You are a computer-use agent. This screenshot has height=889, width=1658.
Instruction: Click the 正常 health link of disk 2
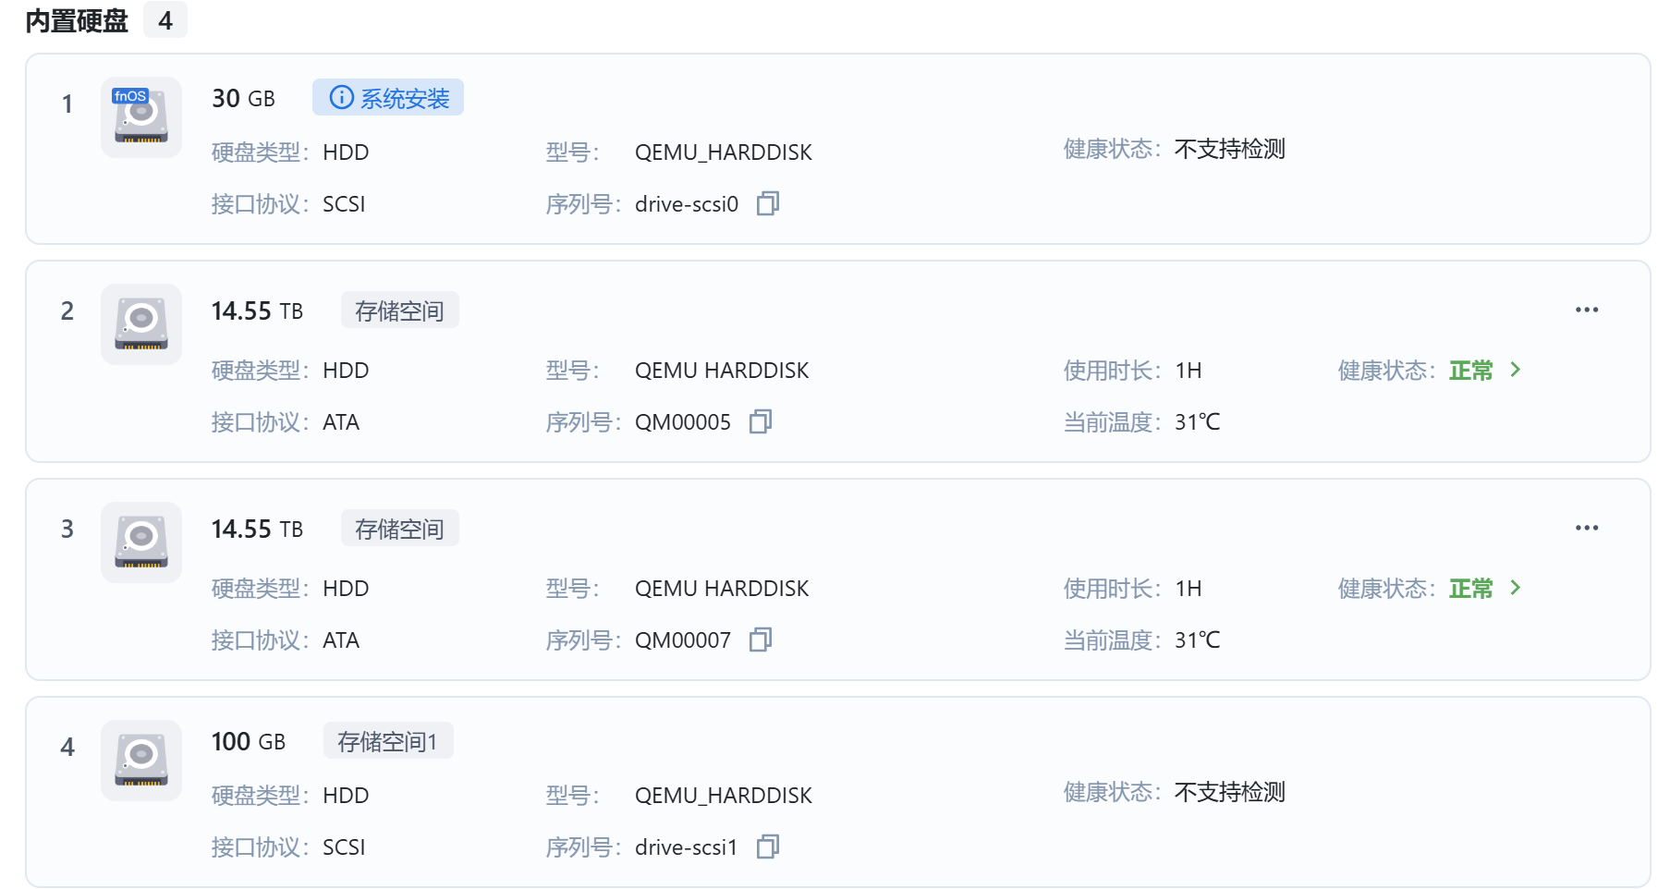pyautogui.click(x=1471, y=371)
